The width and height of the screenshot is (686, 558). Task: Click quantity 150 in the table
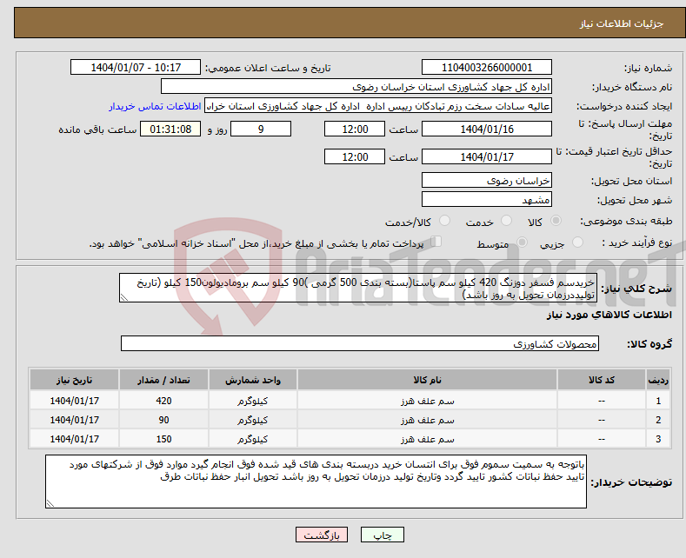pos(163,440)
